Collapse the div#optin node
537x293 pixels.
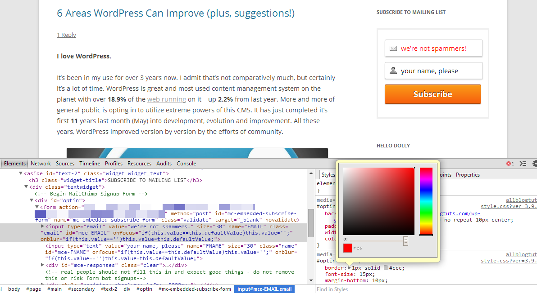[x=32, y=200]
